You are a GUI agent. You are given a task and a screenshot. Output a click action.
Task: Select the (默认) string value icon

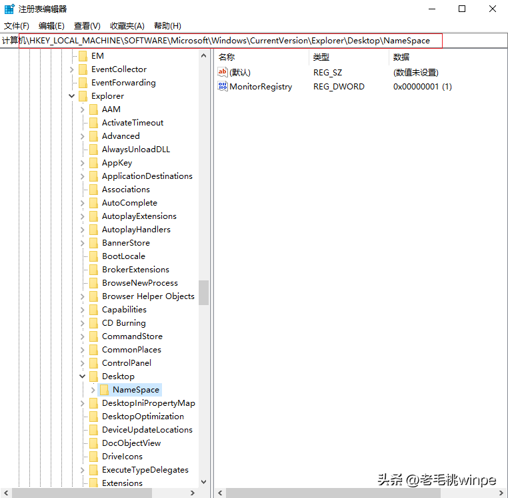coord(222,72)
